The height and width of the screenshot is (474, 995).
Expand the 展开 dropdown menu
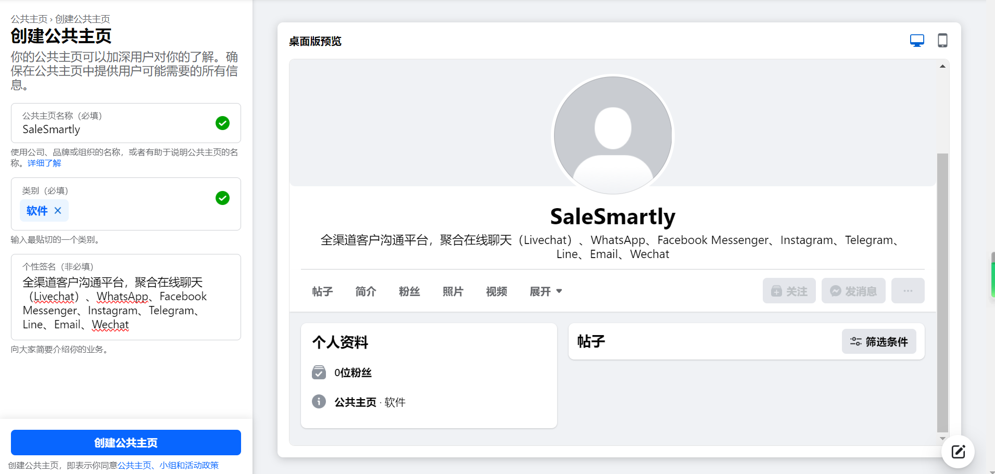(546, 291)
